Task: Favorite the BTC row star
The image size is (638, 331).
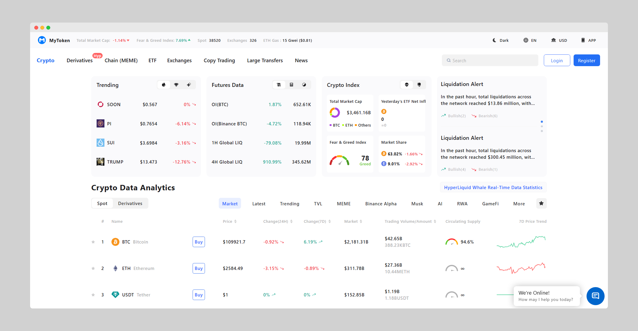Action: pyautogui.click(x=93, y=242)
